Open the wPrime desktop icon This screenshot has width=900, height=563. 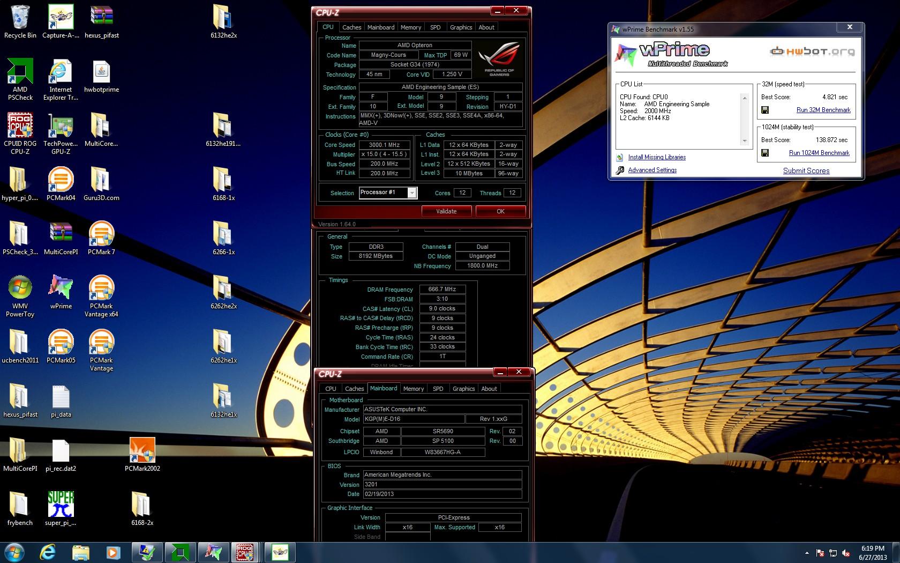(61, 292)
